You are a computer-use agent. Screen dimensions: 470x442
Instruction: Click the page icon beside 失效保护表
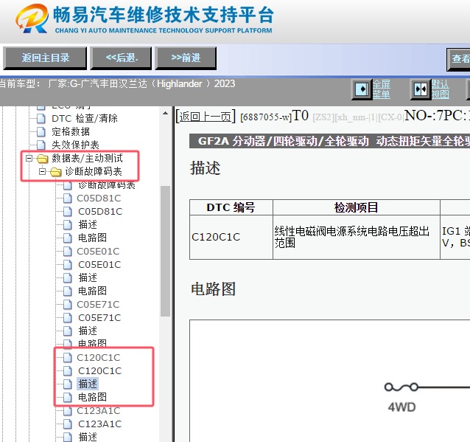click(x=41, y=145)
